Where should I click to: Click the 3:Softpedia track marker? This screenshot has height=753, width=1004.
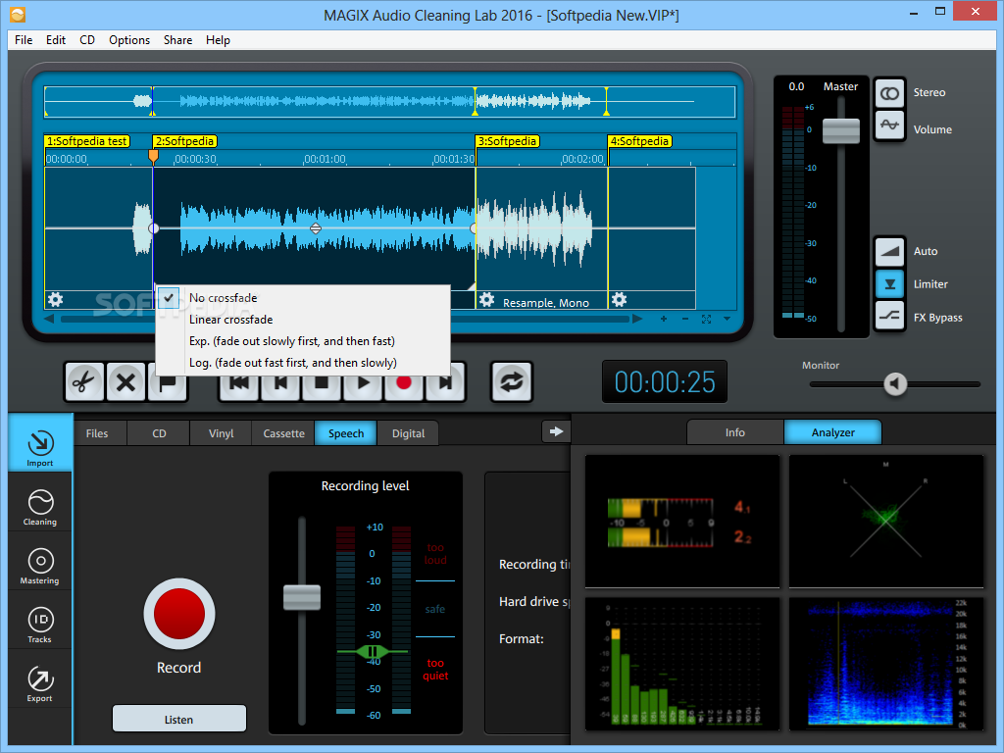point(508,141)
